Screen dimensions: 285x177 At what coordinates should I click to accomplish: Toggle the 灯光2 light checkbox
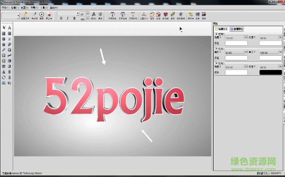point(216,48)
